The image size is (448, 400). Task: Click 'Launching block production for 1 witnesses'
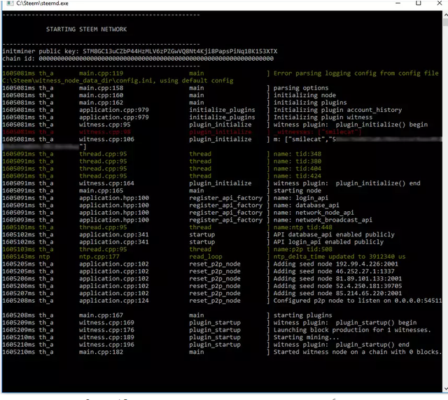click(352, 330)
